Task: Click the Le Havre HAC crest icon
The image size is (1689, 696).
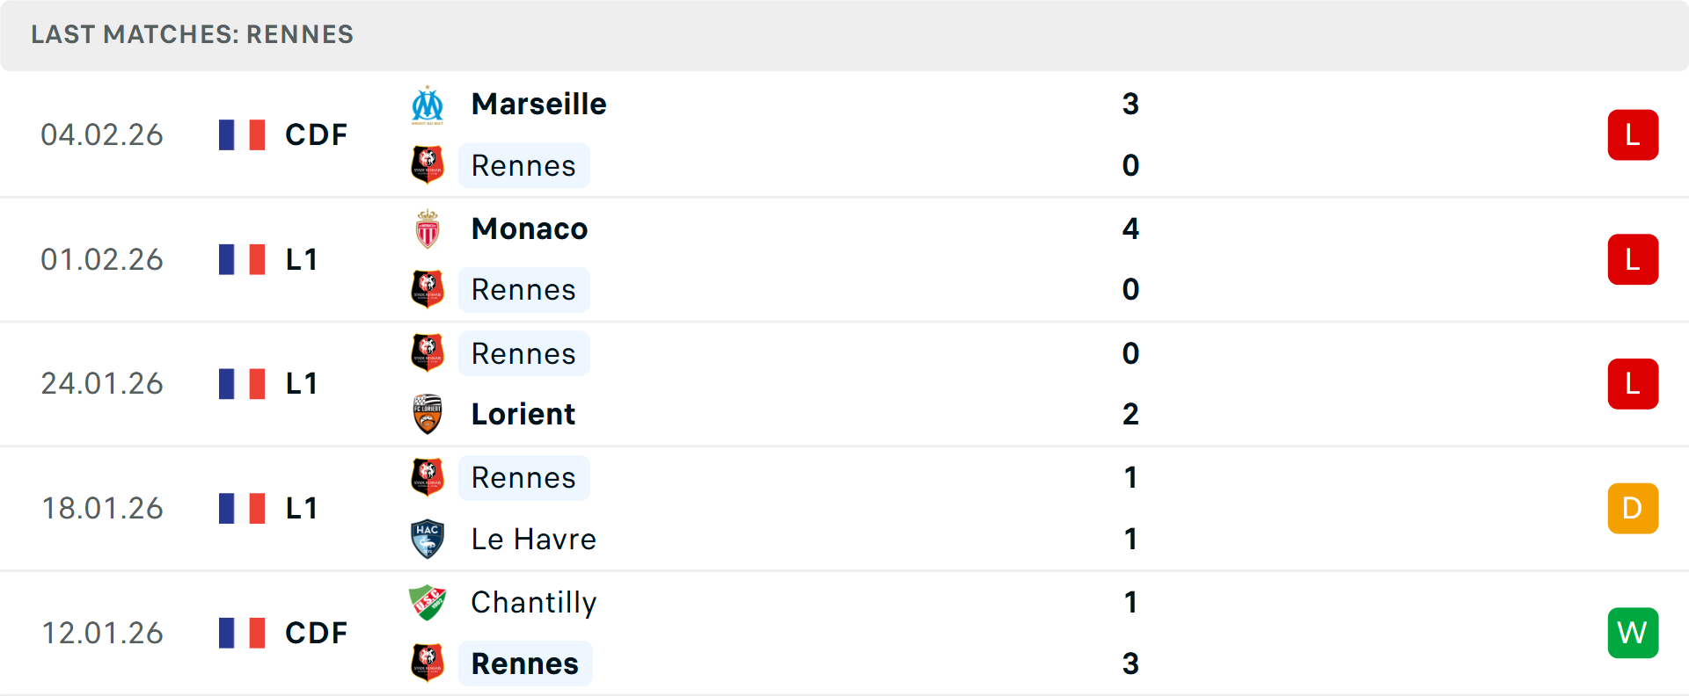Action: tap(428, 539)
